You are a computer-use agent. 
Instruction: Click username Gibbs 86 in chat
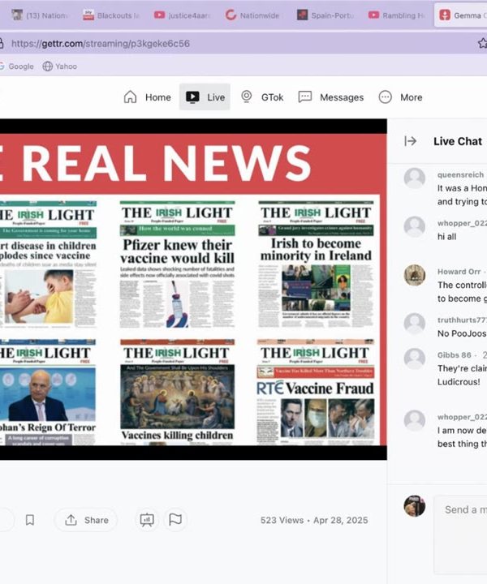pyautogui.click(x=455, y=355)
